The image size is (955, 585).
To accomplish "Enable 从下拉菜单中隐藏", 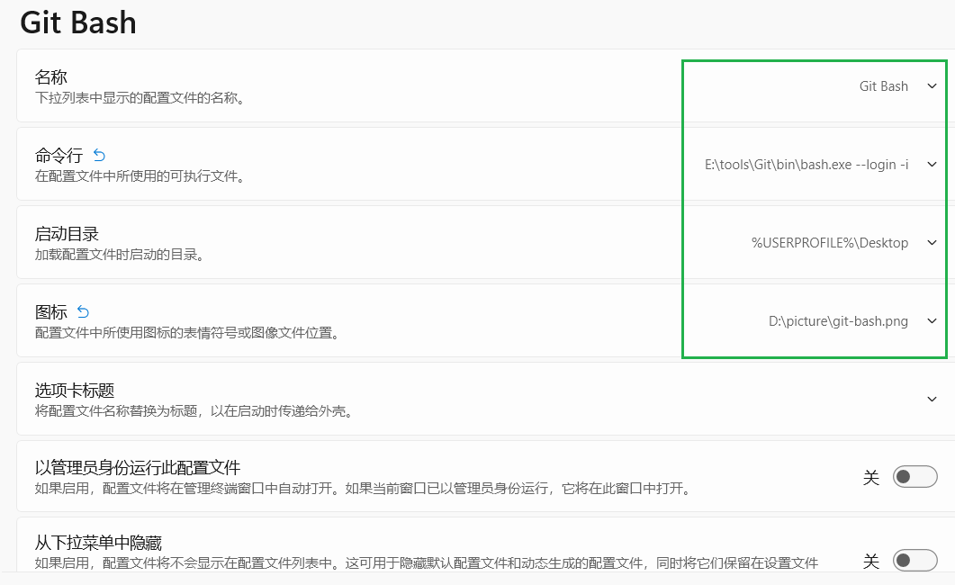I will pyautogui.click(x=914, y=560).
